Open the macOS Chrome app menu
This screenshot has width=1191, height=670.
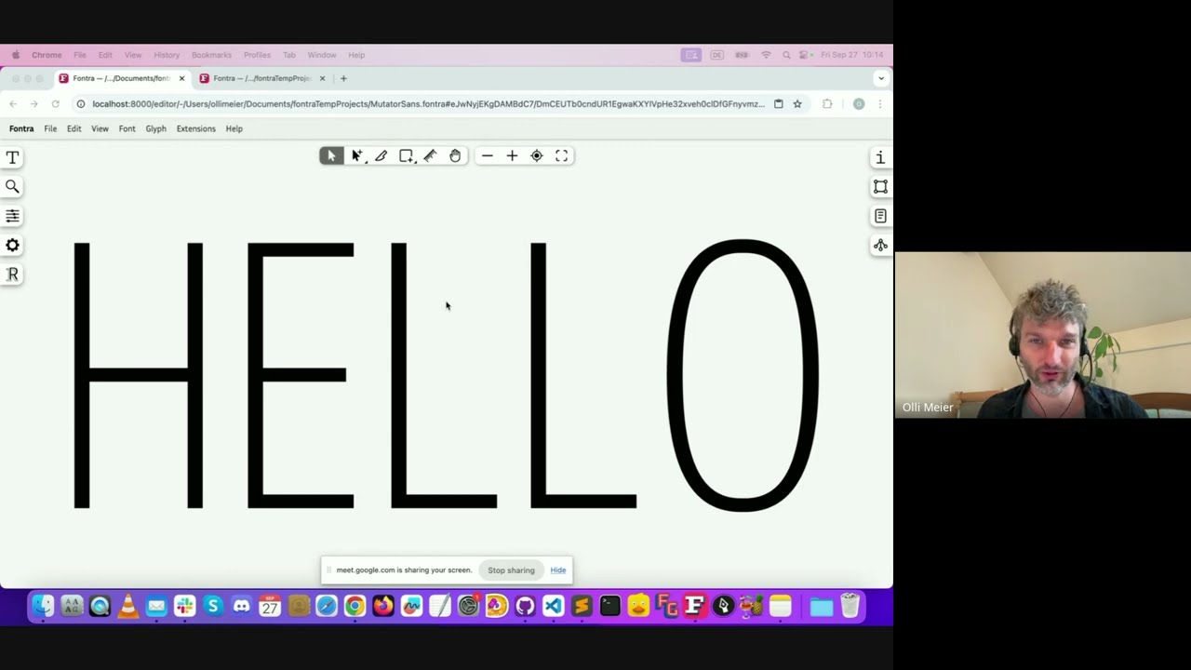[x=47, y=55]
